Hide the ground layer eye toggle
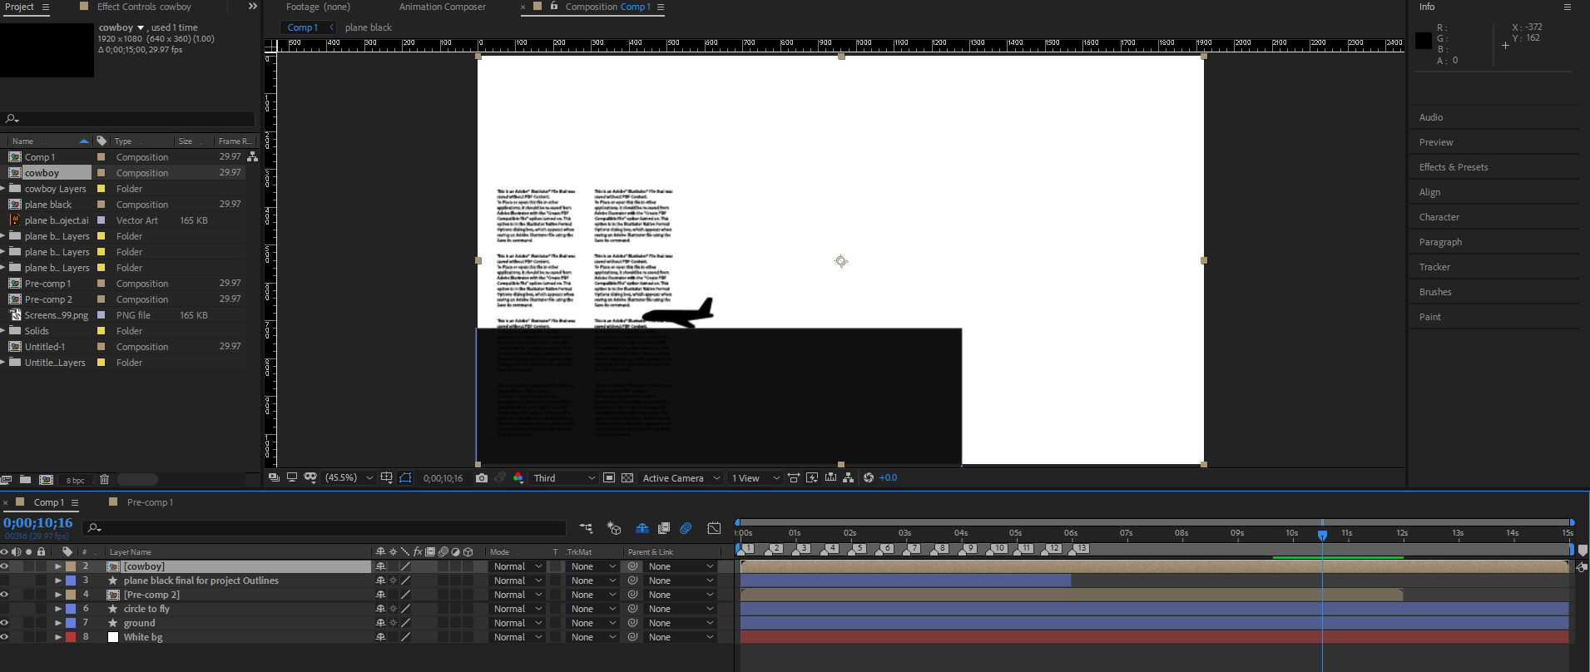 coord(4,623)
